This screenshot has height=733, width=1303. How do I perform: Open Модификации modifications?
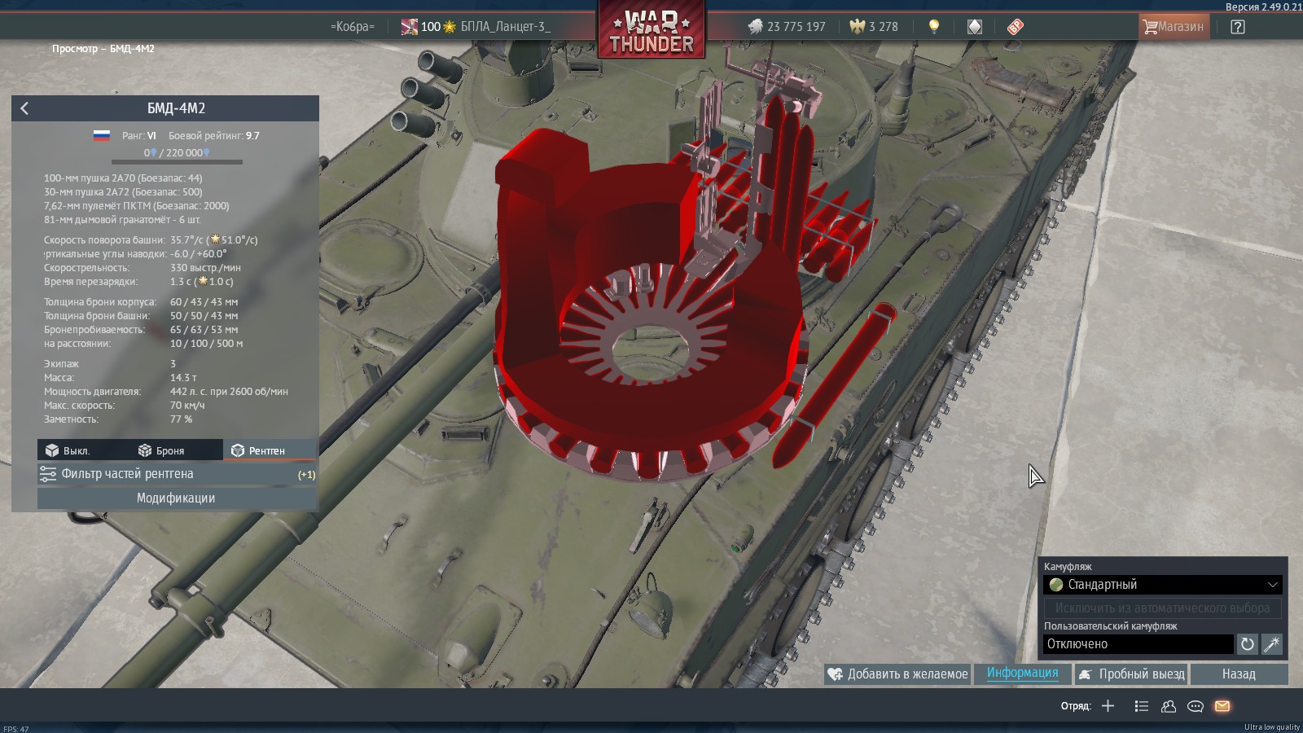tap(177, 498)
